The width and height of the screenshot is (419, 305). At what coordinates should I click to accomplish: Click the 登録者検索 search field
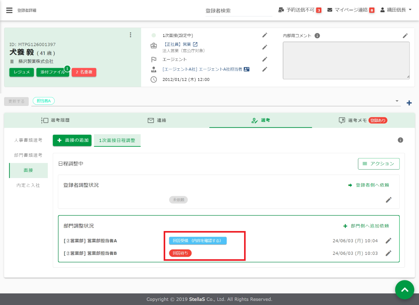tap(238, 11)
